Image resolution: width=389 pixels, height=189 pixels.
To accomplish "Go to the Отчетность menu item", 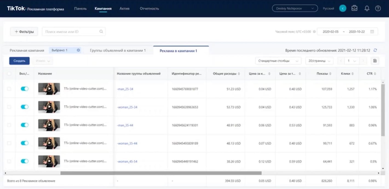I will click(149, 8).
